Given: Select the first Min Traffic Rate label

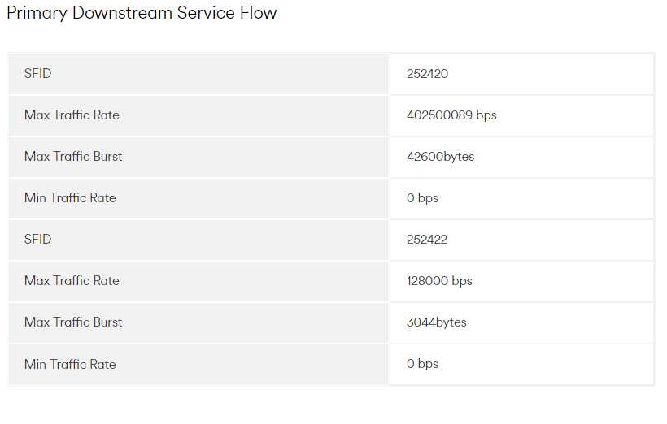Looking at the screenshot, I should (x=70, y=198).
